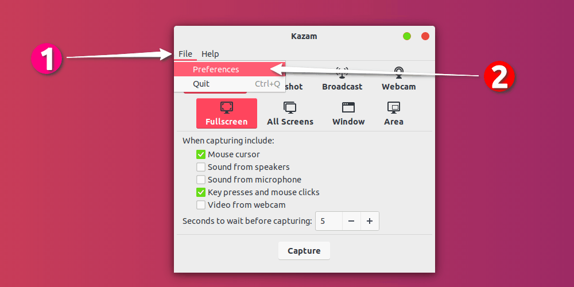Switch to Webcam mode

coord(399,79)
